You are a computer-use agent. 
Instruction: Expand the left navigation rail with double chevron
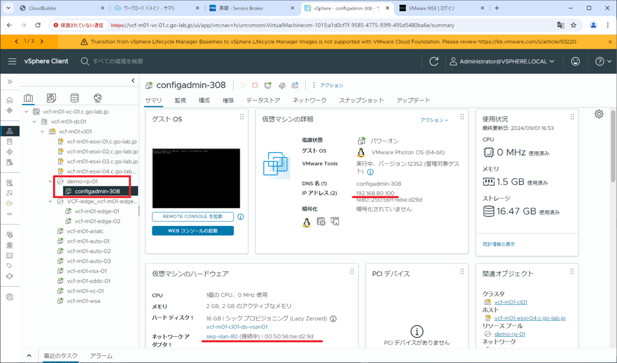[9, 82]
